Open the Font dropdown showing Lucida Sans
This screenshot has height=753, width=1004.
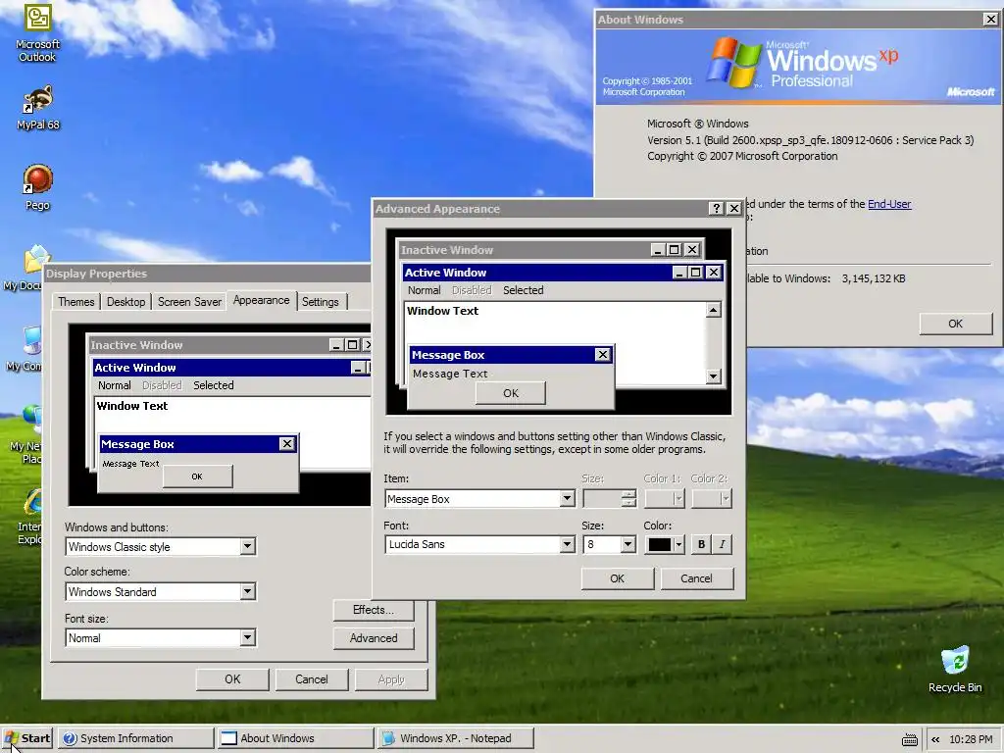pyautogui.click(x=568, y=544)
